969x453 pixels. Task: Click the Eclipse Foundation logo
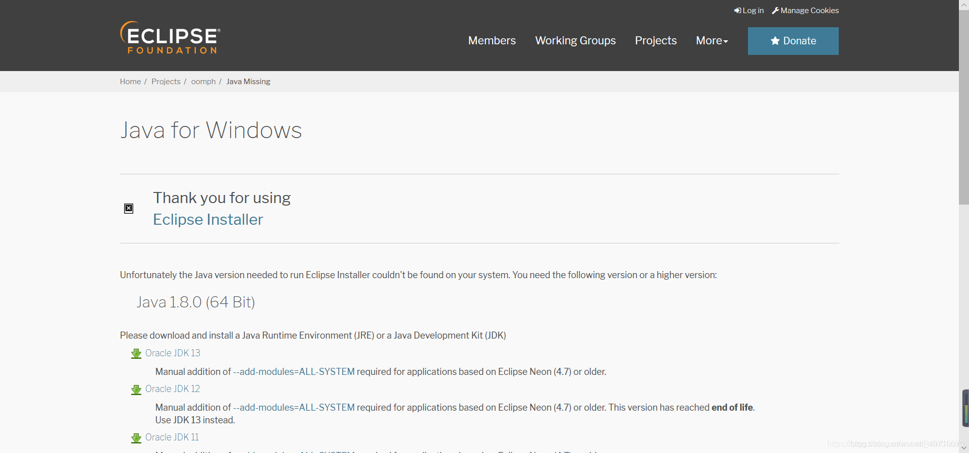[170, 37]
